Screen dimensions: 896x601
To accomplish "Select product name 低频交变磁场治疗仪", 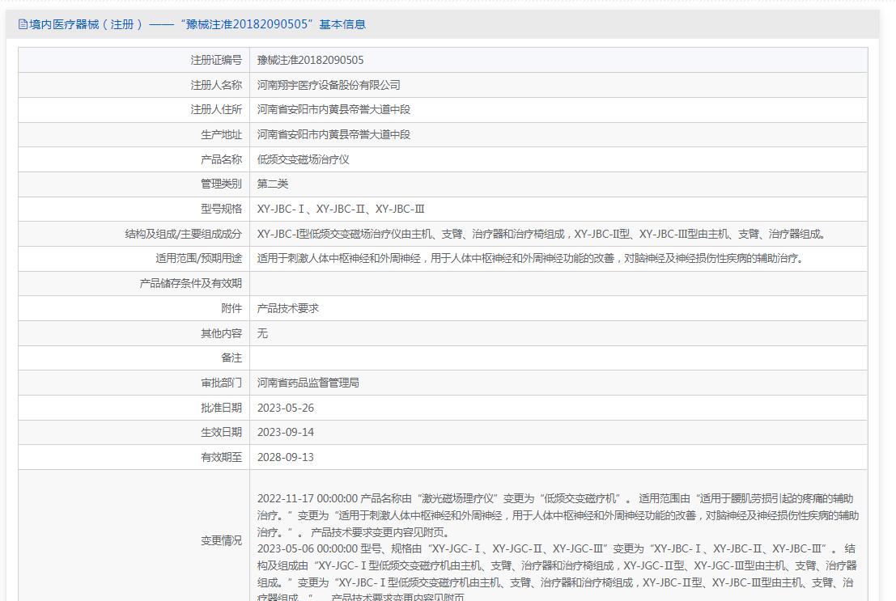I will point(303,159).
